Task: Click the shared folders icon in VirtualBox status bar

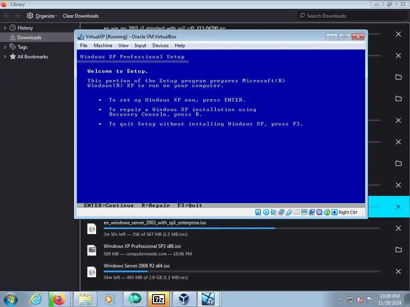Action: tap(296, 212)
